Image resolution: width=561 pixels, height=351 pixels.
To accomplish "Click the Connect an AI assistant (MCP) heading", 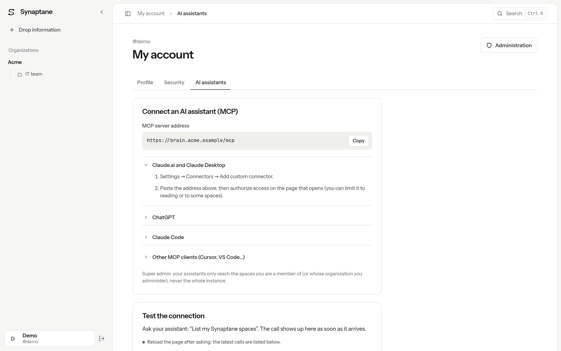I will coord(190,111).
